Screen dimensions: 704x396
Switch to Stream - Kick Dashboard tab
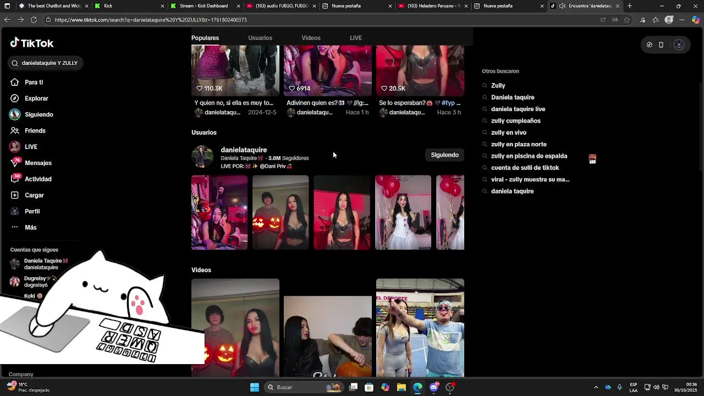coord(205,6)
